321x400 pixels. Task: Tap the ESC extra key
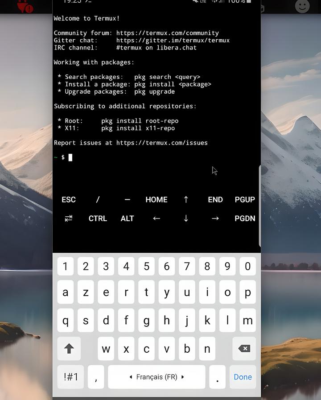tap(69, 199)
